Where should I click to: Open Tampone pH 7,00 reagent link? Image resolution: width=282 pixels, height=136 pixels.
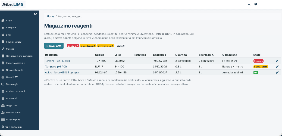coord(56,67)
